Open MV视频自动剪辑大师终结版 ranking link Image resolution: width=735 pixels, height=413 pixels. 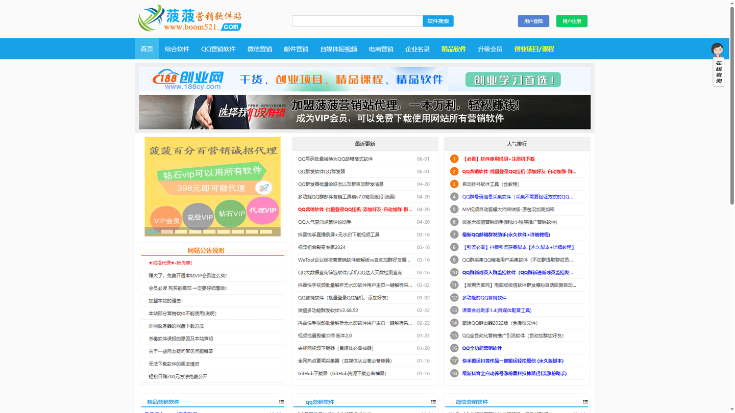(508, 210)
